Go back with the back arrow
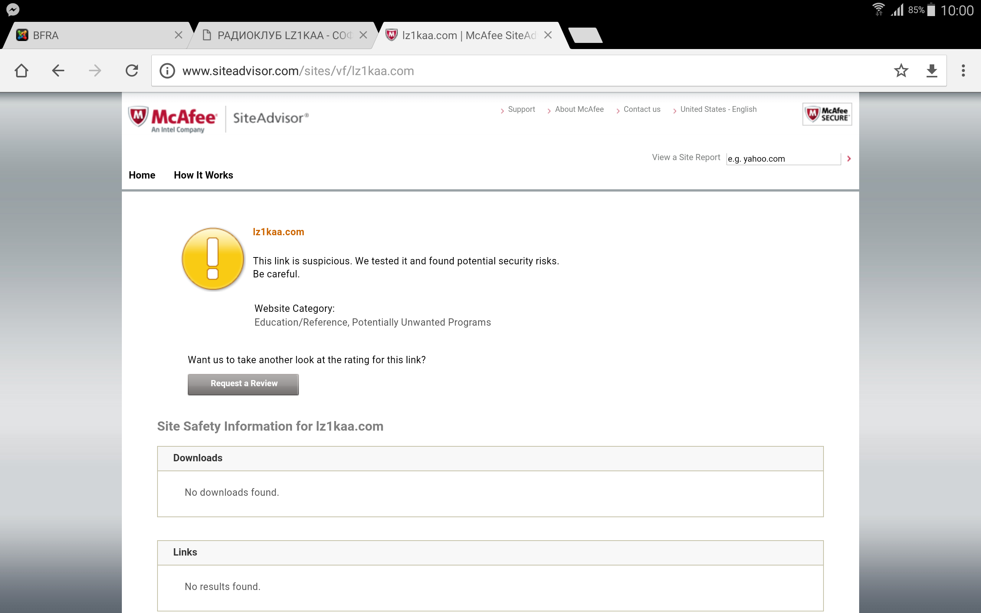981x613 pixels. pyautogui.click(x=58, y=70)
